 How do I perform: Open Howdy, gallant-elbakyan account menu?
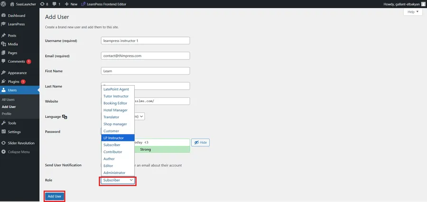point(404,4)
